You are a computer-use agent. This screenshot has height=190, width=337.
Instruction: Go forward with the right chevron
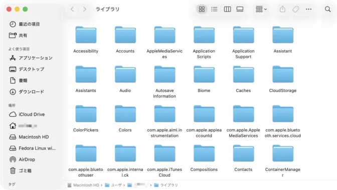click(x=85, y=9)
